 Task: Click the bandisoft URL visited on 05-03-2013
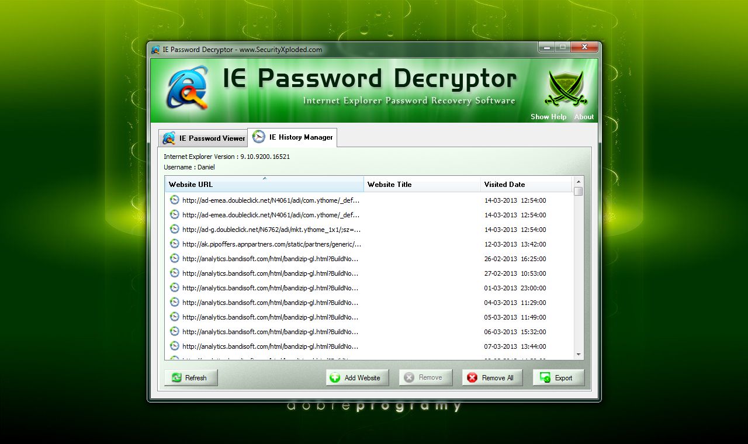[x=271, y=317]
